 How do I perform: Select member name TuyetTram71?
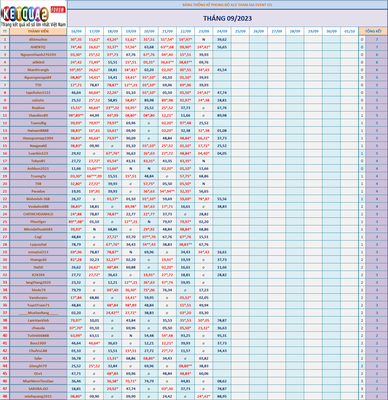(38, 305)
